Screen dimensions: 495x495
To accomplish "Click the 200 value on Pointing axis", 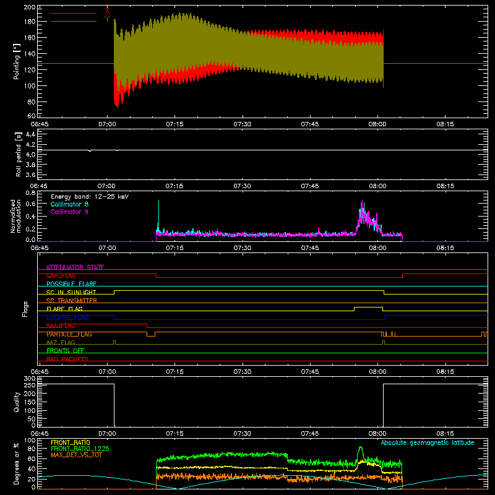I will point(30,7).
